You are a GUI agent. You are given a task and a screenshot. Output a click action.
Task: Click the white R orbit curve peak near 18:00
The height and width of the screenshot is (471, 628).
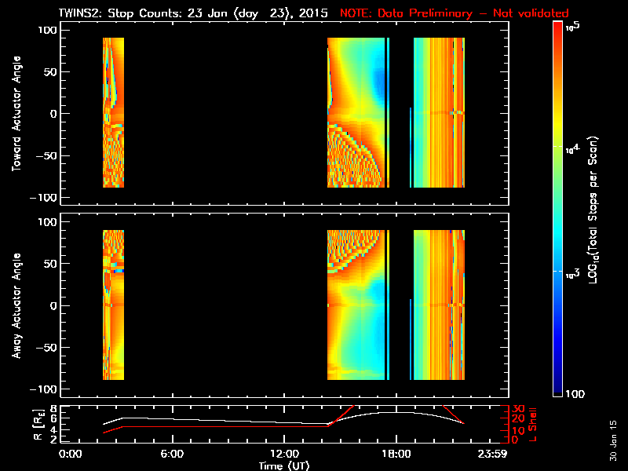pos(395,412)
